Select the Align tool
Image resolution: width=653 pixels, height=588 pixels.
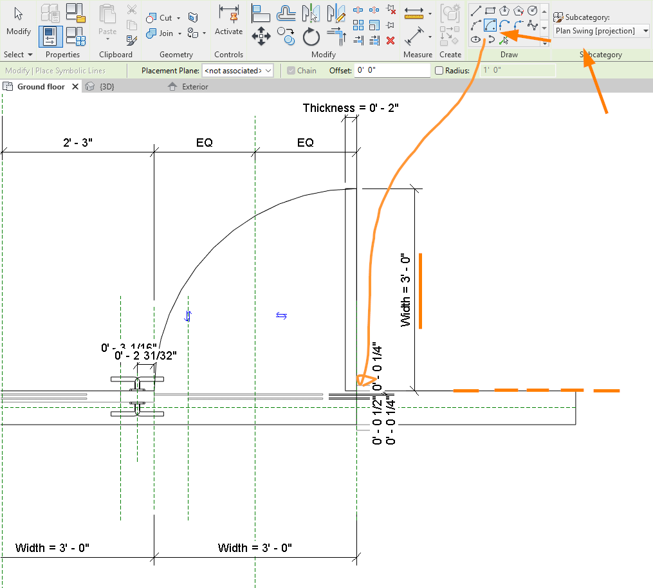(x=260, y=13)
